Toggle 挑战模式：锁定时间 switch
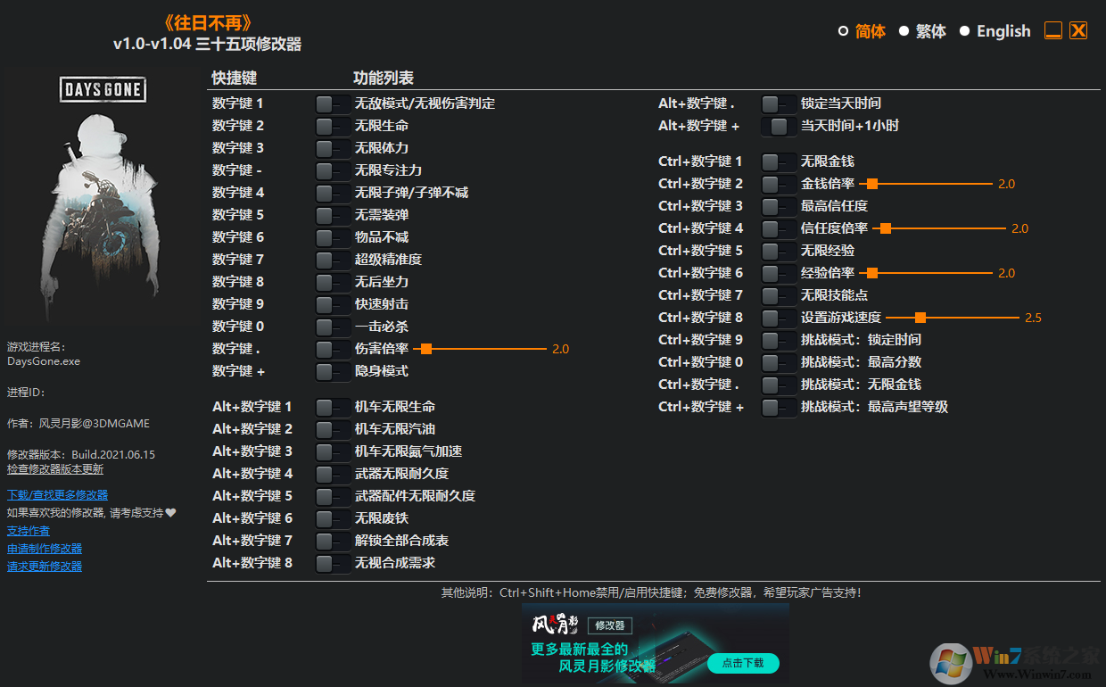Screen dimensions: 1106x687 (779, 340)
